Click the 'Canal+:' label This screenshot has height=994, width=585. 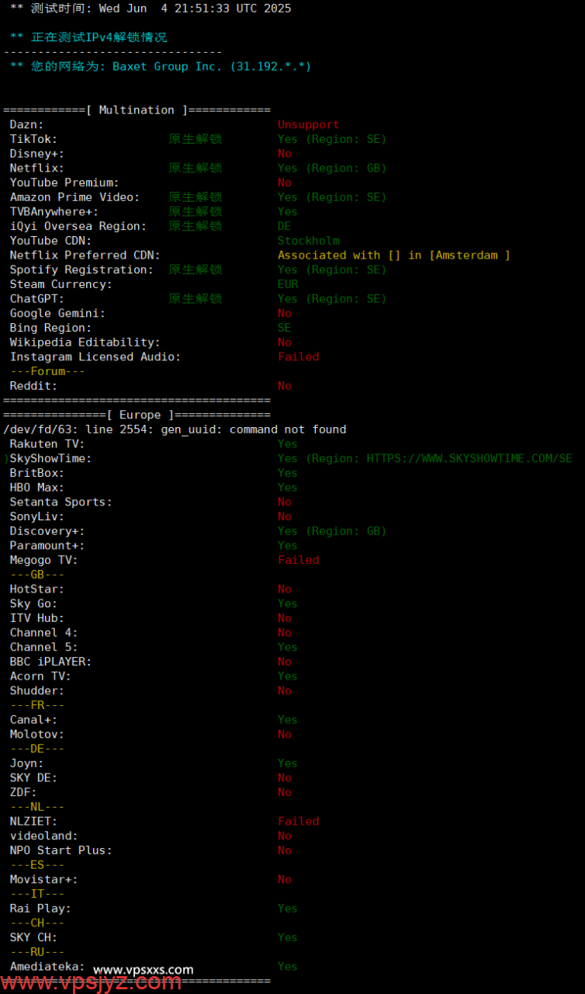pos(34,719)
